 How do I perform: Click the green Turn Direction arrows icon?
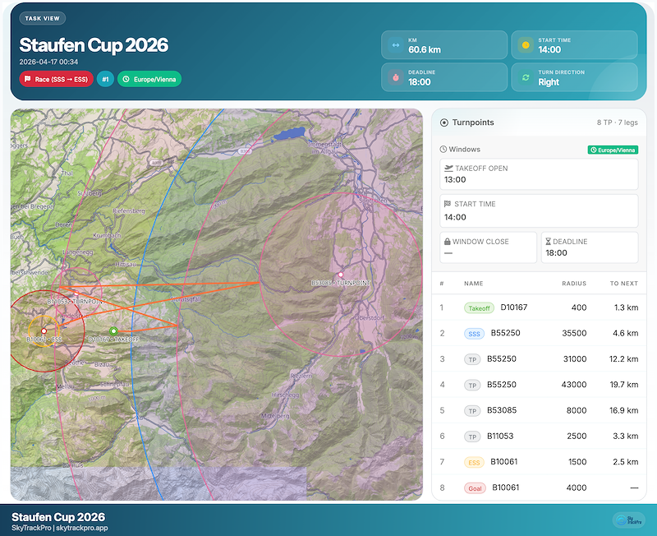click(x=525, y=76)
